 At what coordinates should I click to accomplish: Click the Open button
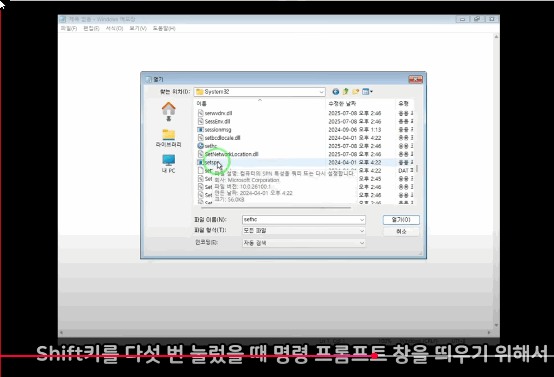point(401,220)
